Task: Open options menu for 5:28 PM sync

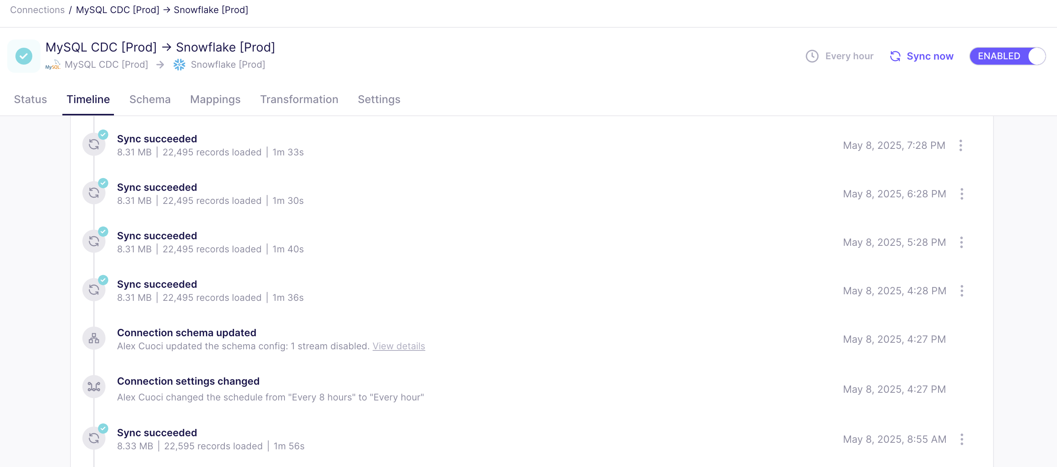Action: pyautogui.click(x=962, y=242)
